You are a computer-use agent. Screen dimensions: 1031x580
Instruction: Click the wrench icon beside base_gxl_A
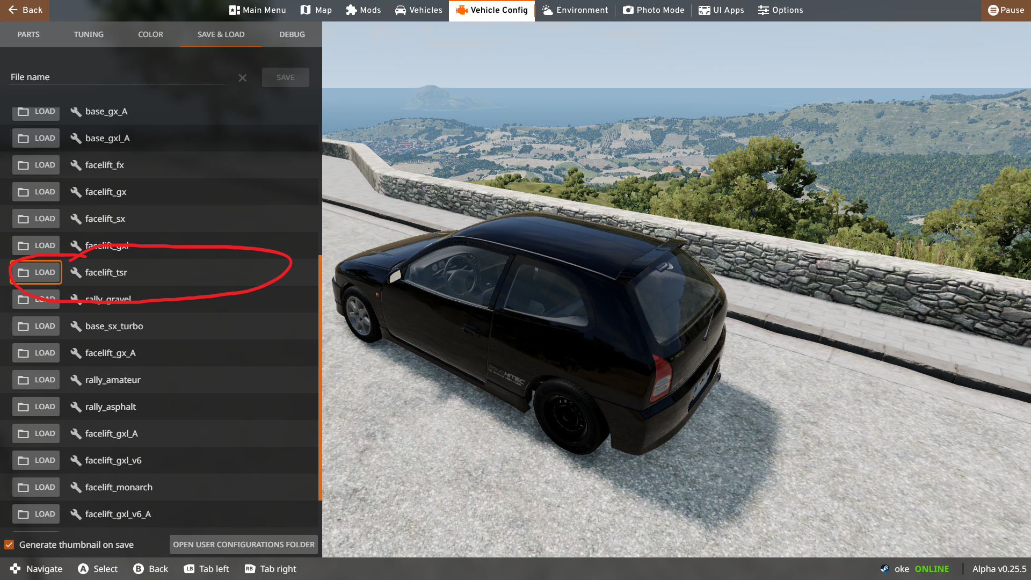[x=76, y=138]
